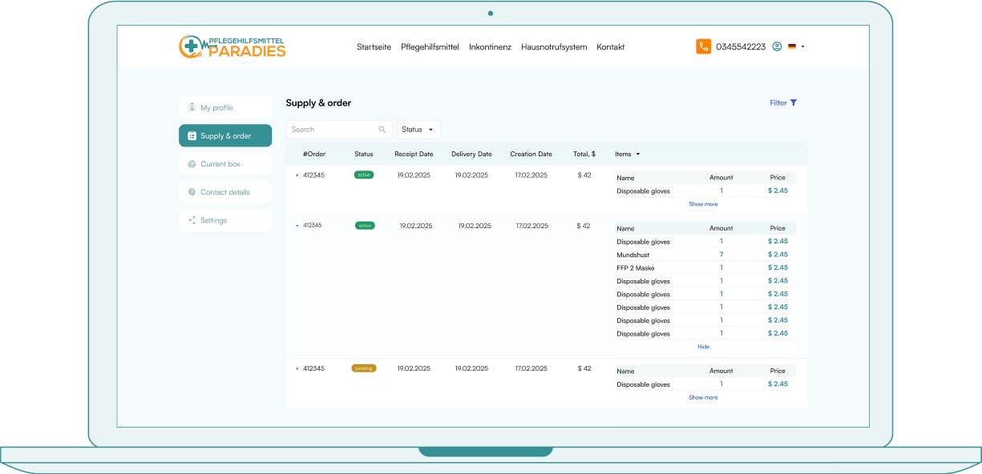This screenshot has width=982, height=474.
Task: Open the Status filter dropdown
Action: coord(418,129)
